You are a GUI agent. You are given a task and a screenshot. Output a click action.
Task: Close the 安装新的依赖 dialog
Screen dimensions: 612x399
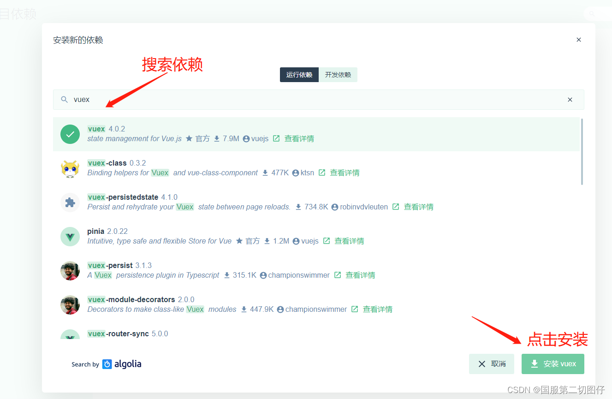pos(579,40)
